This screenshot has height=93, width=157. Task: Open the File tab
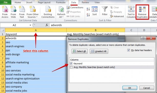tap(6, 2)
